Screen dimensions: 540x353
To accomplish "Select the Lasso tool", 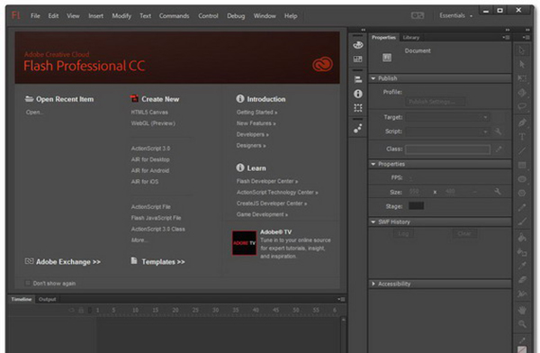I will (522, 106).
